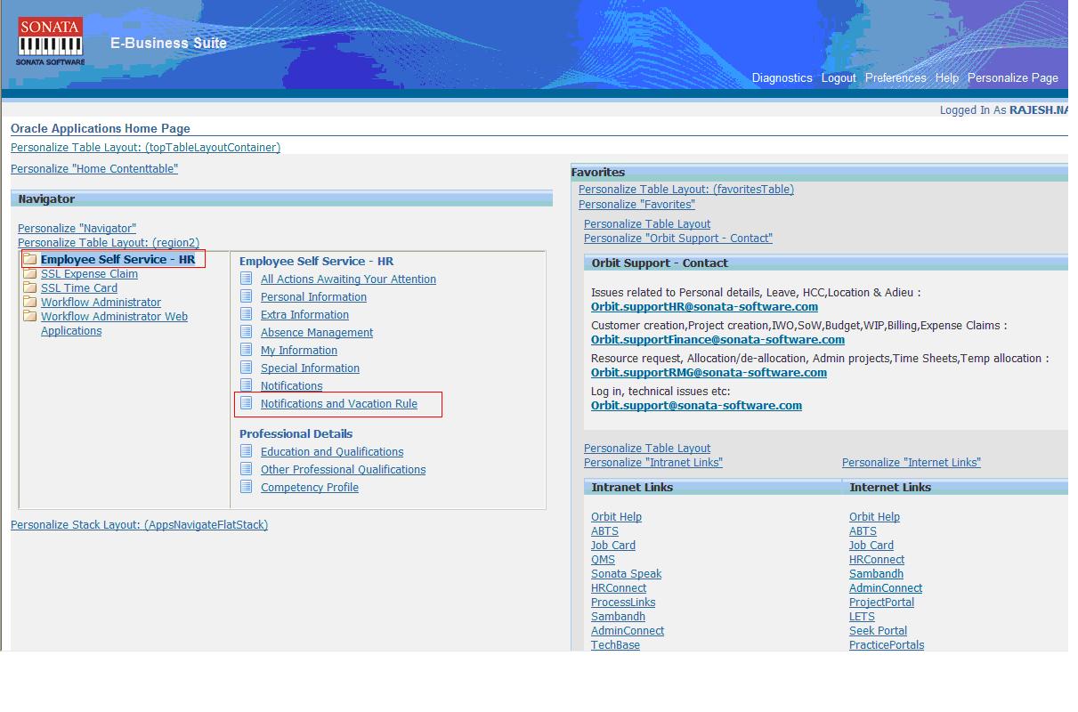1078x712 pixels.
Task: Click document icon beside My Information
Action: coord(247,350)
